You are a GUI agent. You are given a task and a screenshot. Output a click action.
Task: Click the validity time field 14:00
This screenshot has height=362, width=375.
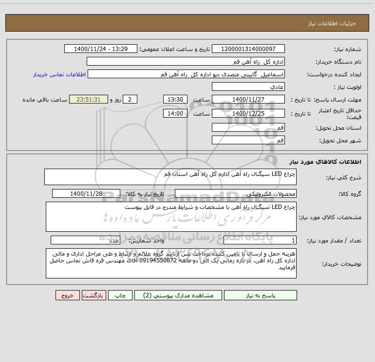click(x=175, y=114)
